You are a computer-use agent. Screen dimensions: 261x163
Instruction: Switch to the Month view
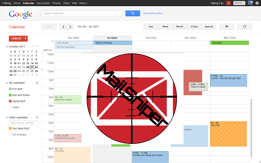click(x=179, y=26)
